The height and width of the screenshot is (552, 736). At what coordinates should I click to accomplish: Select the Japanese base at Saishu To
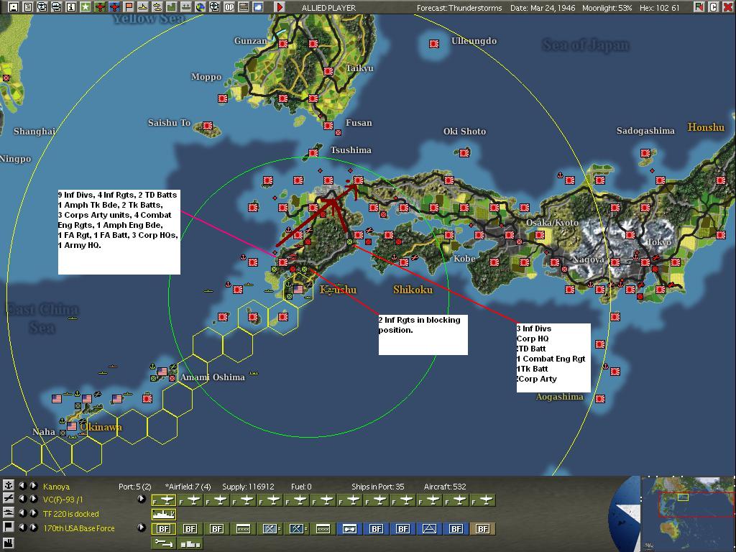pos(208,126)
